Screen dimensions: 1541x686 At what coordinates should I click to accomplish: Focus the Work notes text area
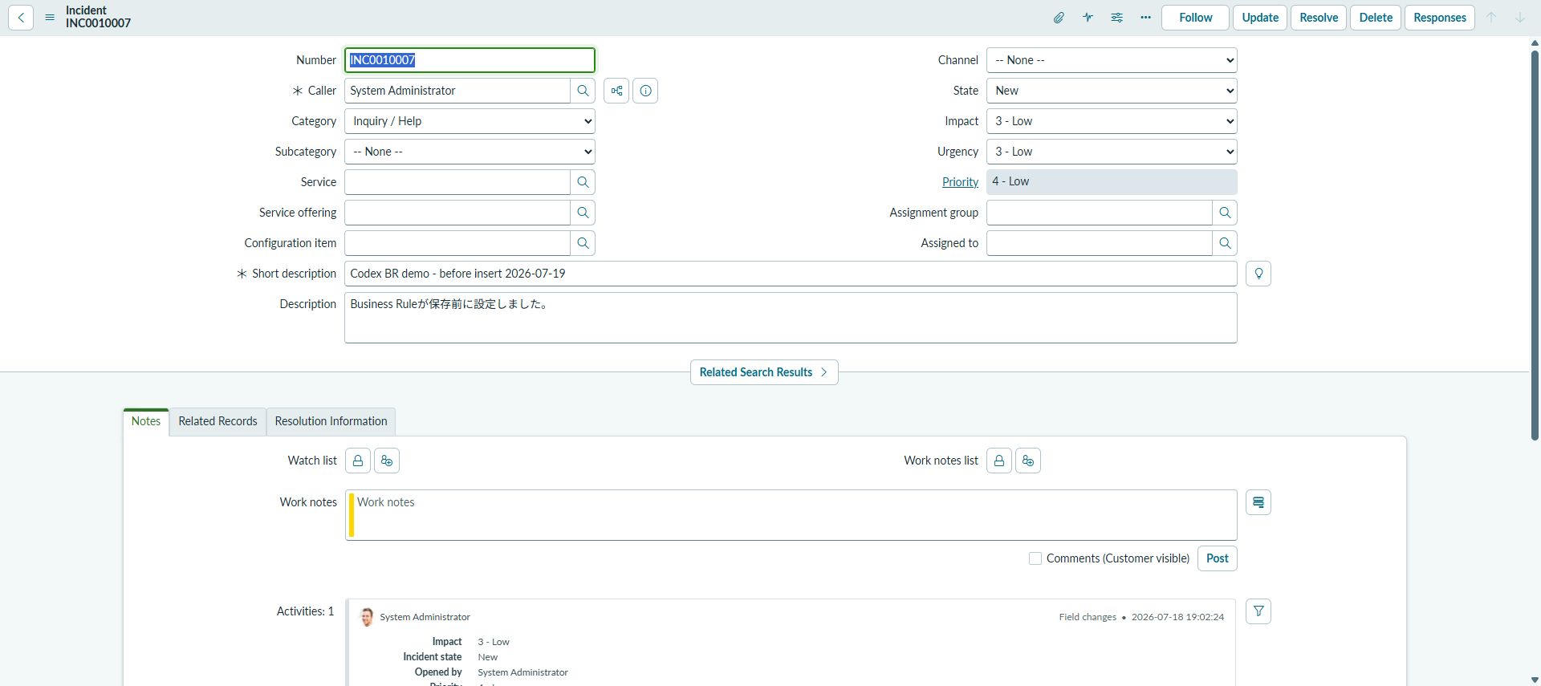tap(791, 515)
